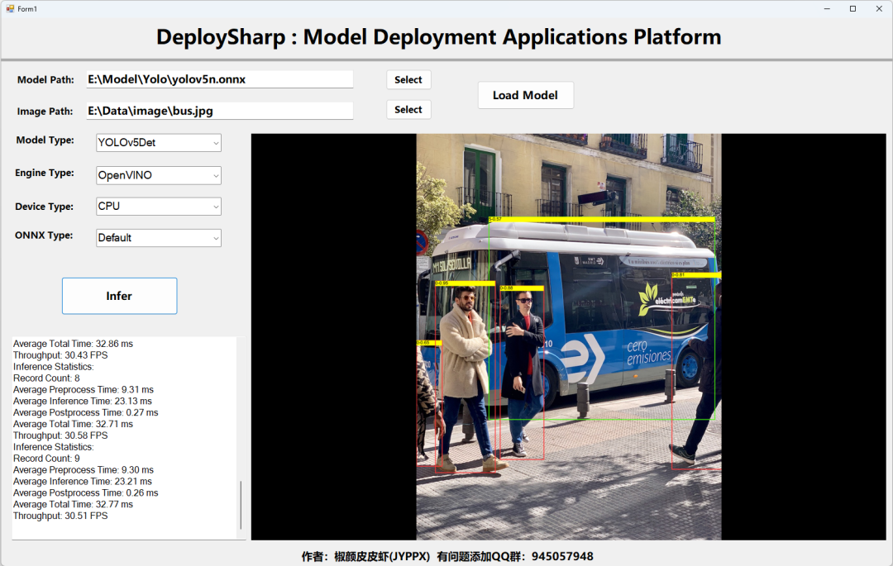893x566 pixels.
Task: Click the detected bus in result image
Action: [x=601, y=320]
